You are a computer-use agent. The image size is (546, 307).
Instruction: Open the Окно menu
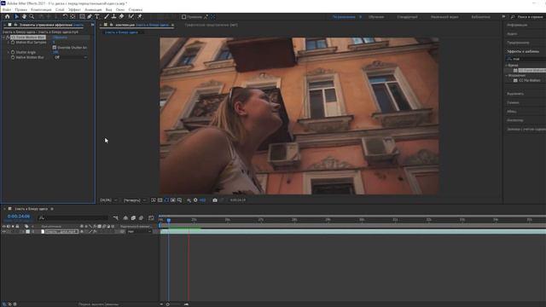pyautogui.click(x=120, y=9)
